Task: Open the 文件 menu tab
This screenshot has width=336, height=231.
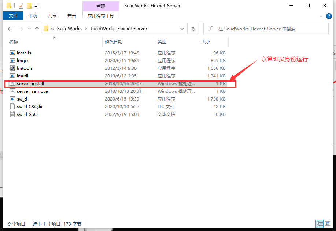Action: tap(13, 16)
